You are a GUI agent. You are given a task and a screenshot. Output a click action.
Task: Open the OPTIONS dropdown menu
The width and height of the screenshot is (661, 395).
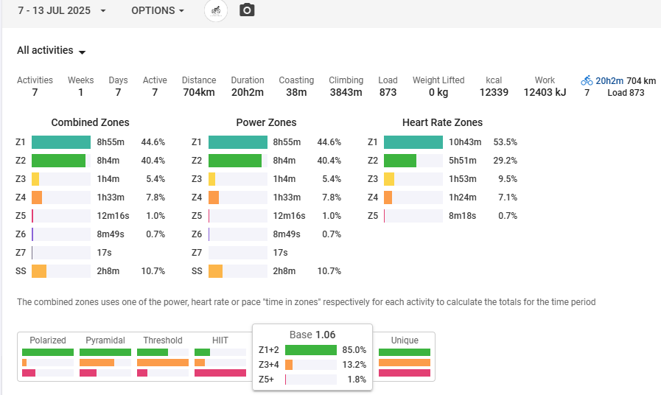click(158, 10)
